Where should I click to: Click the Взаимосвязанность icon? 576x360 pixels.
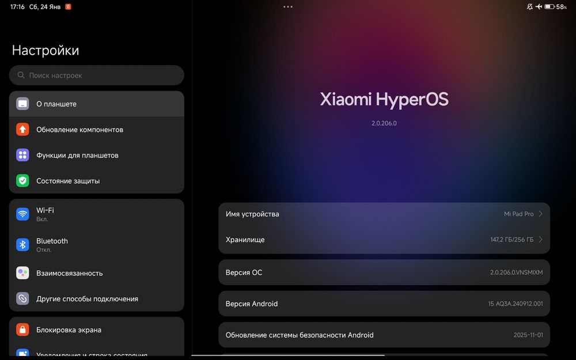(22, 273)
